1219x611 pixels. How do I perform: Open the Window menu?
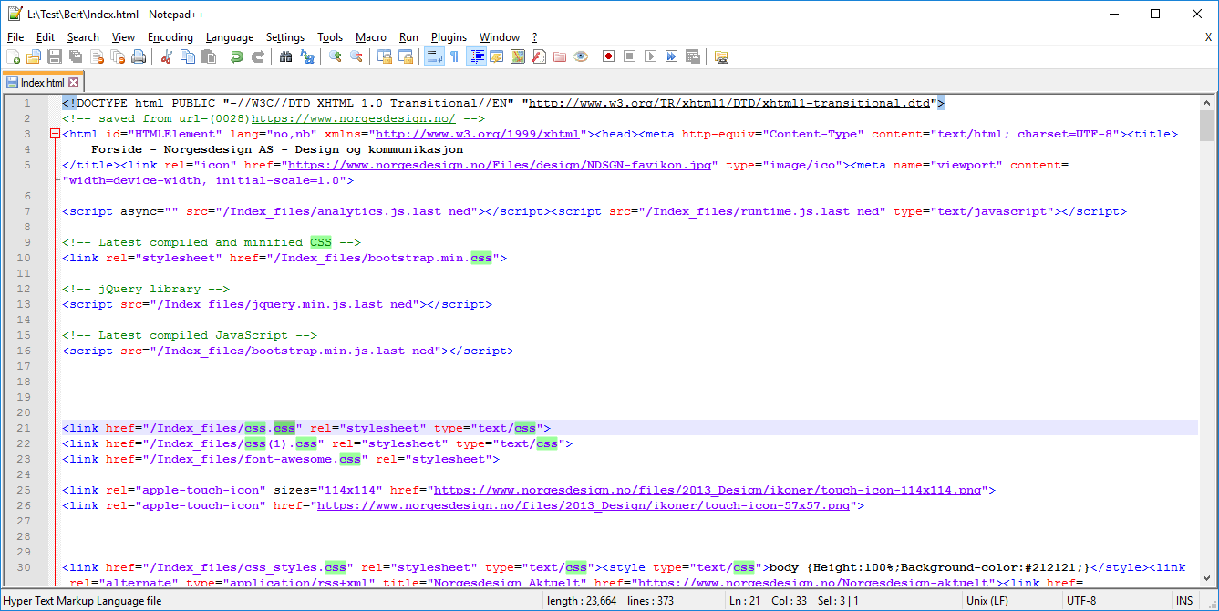click(x=500, y=37)
